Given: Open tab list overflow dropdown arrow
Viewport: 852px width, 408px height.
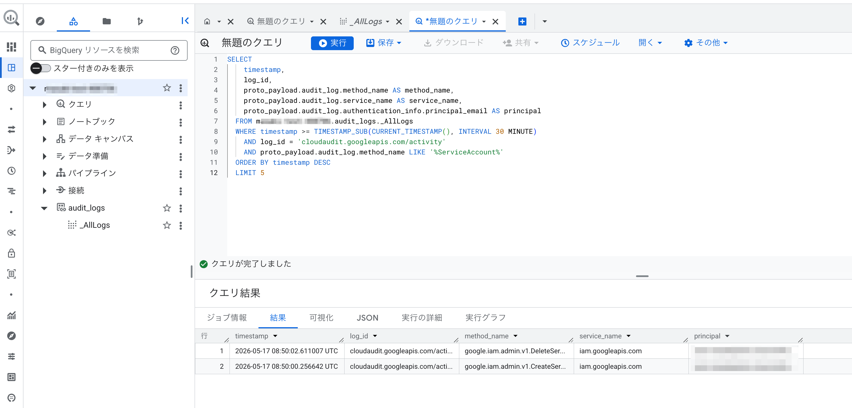Looking at the screenshot, I should coord(544,21).
